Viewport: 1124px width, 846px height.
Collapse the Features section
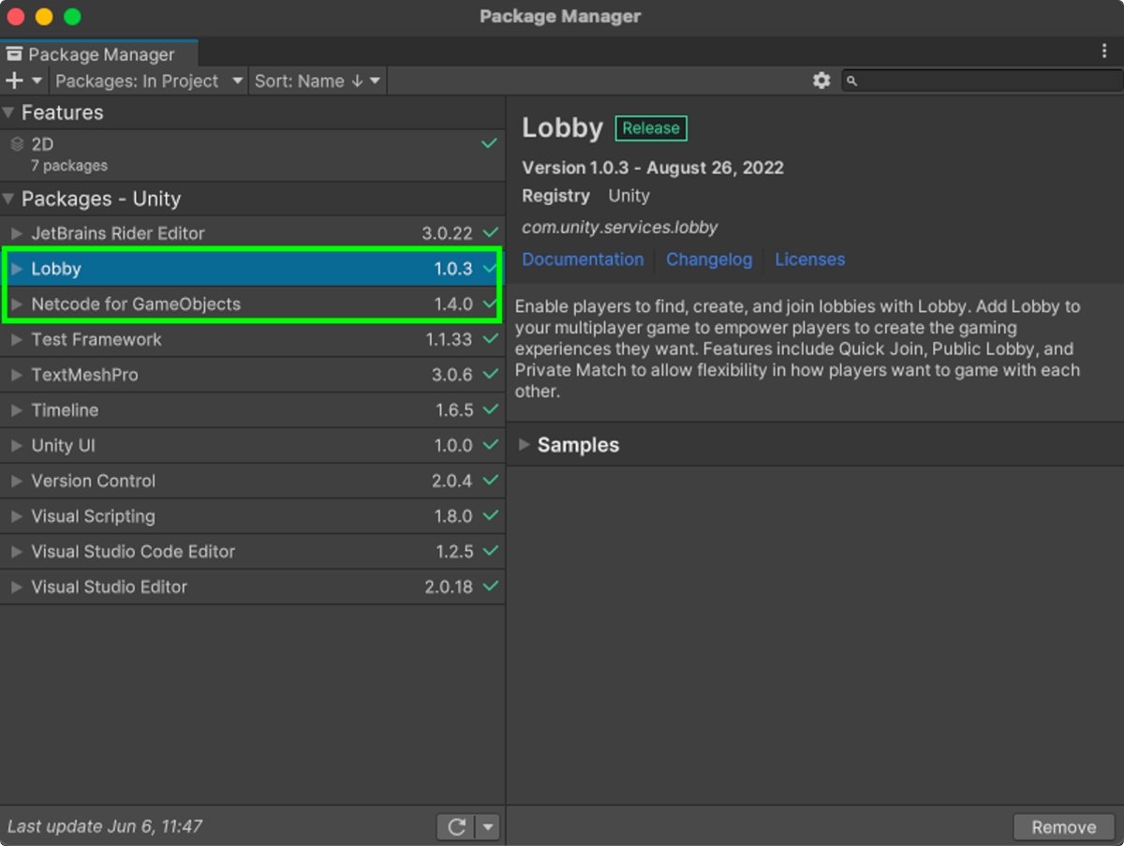coord(8,112)
